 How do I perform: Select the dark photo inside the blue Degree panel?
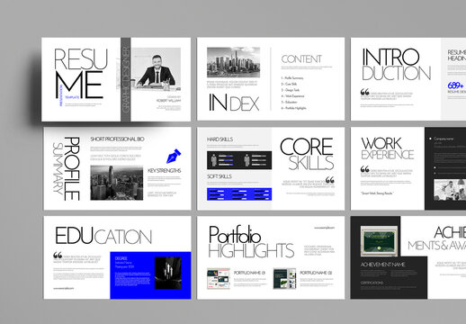(x=168, y=273)
